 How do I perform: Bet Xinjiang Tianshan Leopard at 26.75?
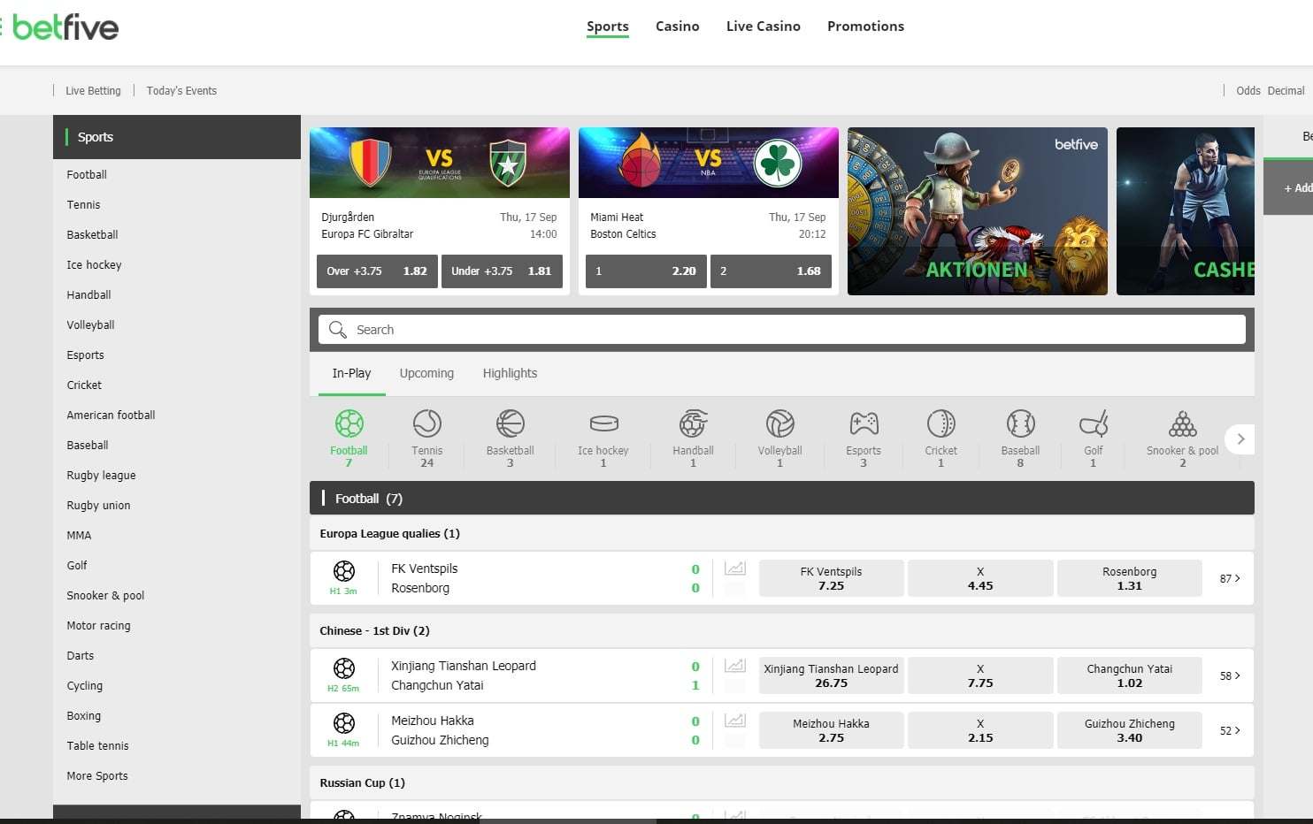point(831,675)
